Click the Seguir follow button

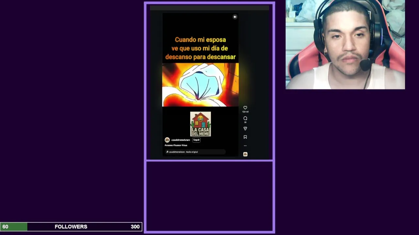click(x=196, y=140)
